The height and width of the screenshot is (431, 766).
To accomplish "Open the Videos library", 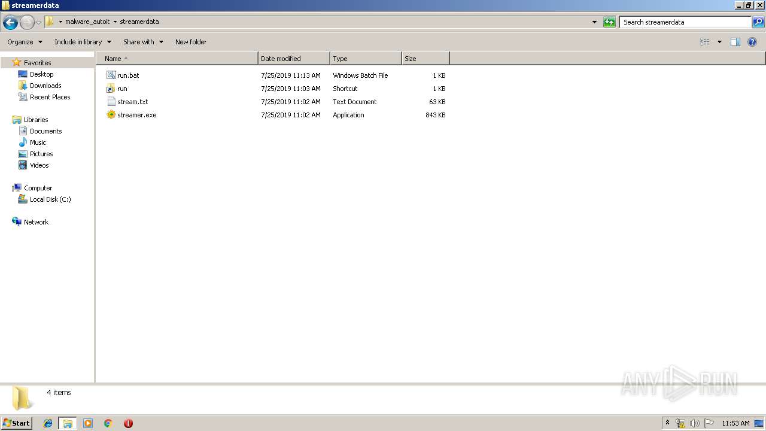I will tap(39, 165).
